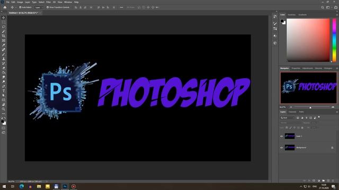Select the Zoom tool in toolbar
The width and height of the screenshot is (339, 190).
pyautogui.click(x=4, y=109)
